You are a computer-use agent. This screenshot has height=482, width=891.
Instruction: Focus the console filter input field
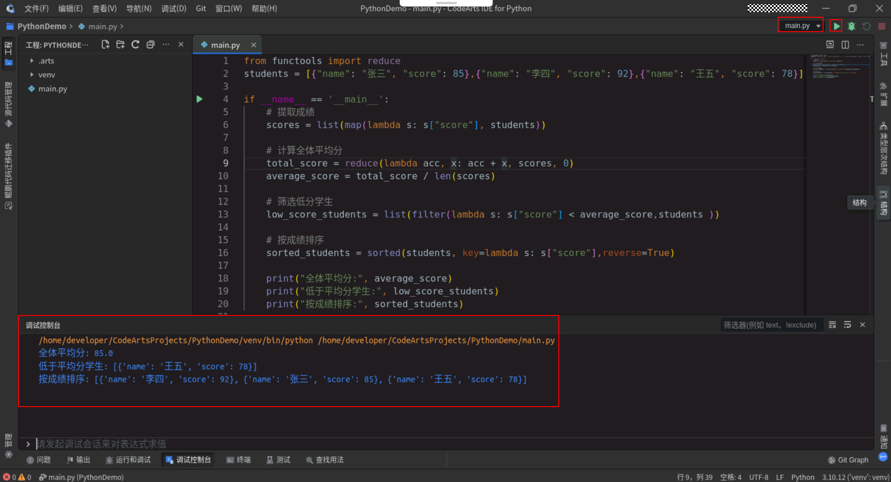771,325
